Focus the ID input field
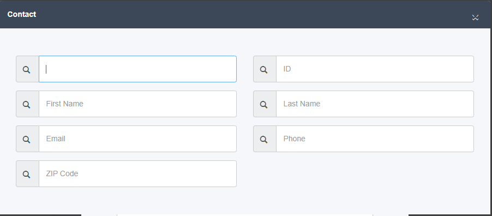Screen dimensions: 492x216 (x=375, y=69)
